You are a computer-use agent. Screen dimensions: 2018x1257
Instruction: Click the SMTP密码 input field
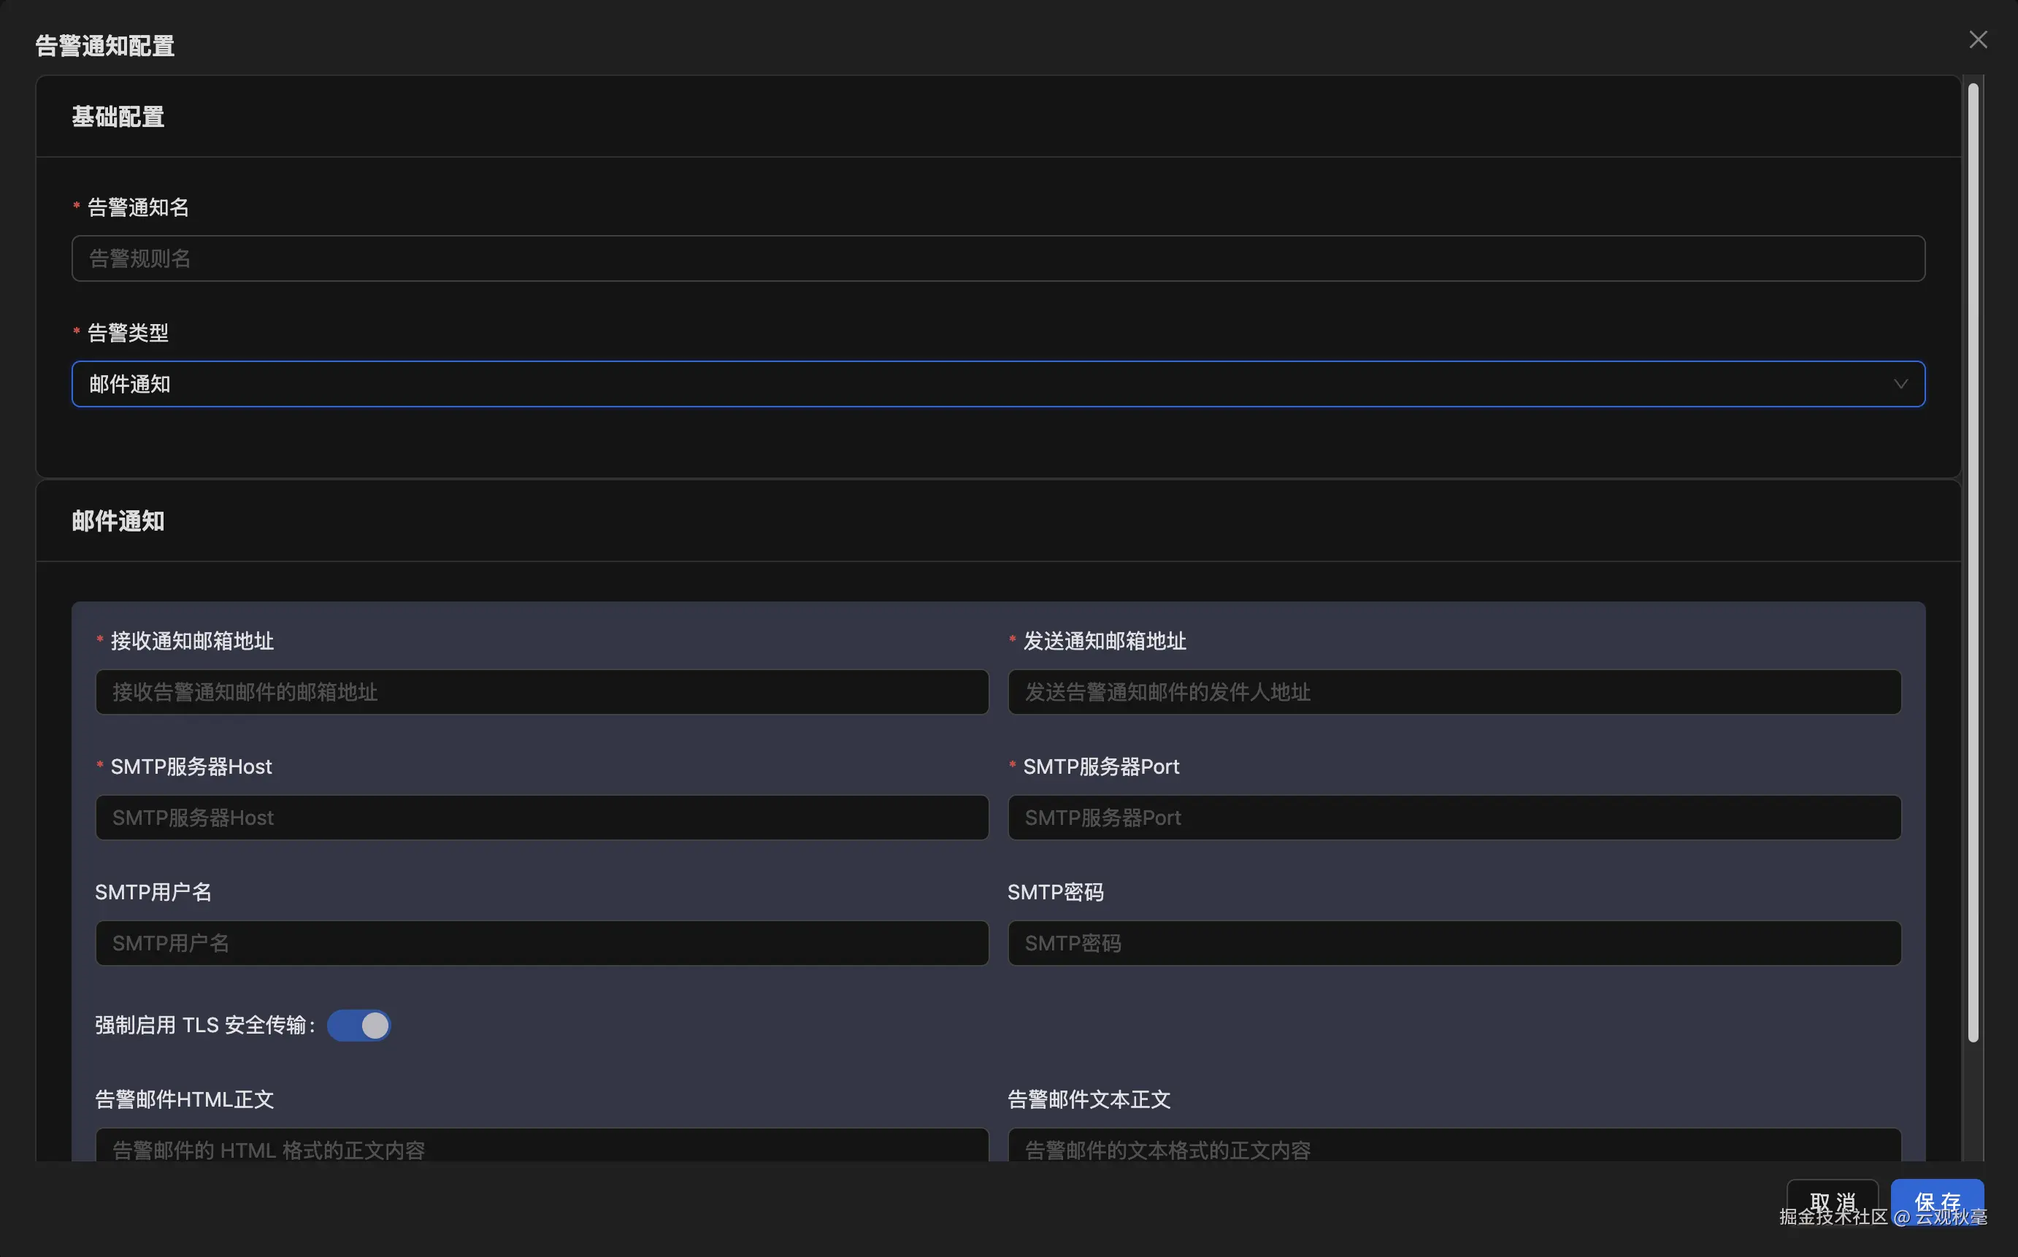(x=1454, y=943)
